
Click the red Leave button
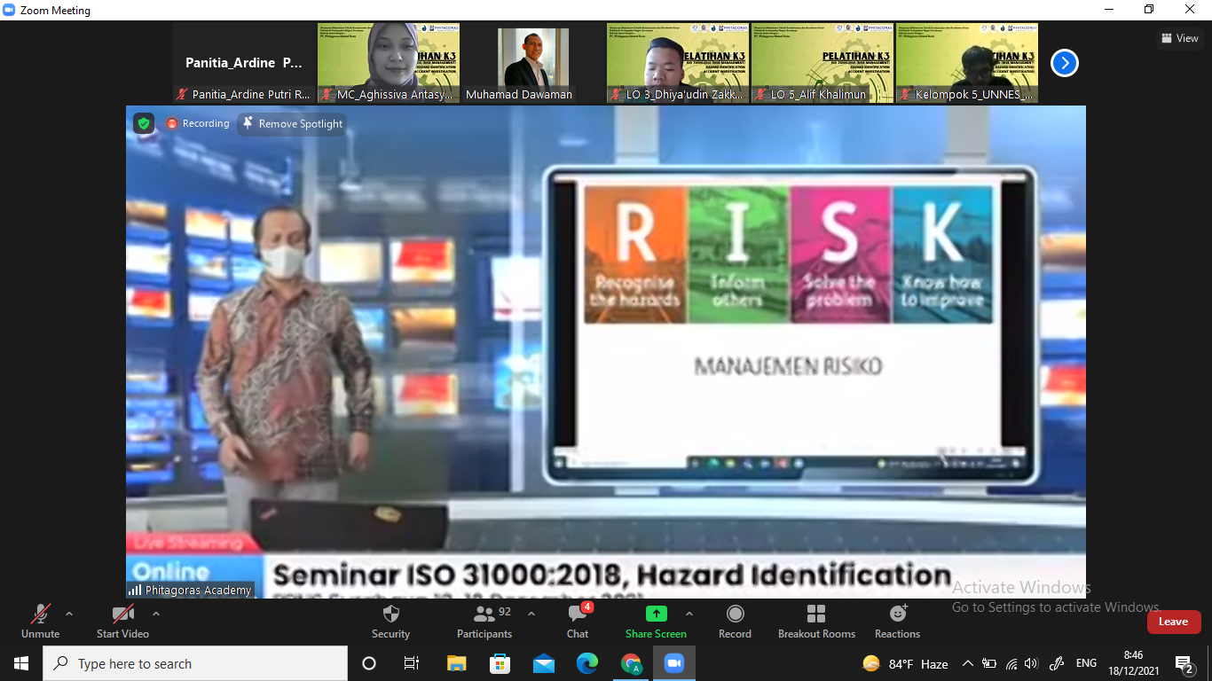[x=1173, y=622]
